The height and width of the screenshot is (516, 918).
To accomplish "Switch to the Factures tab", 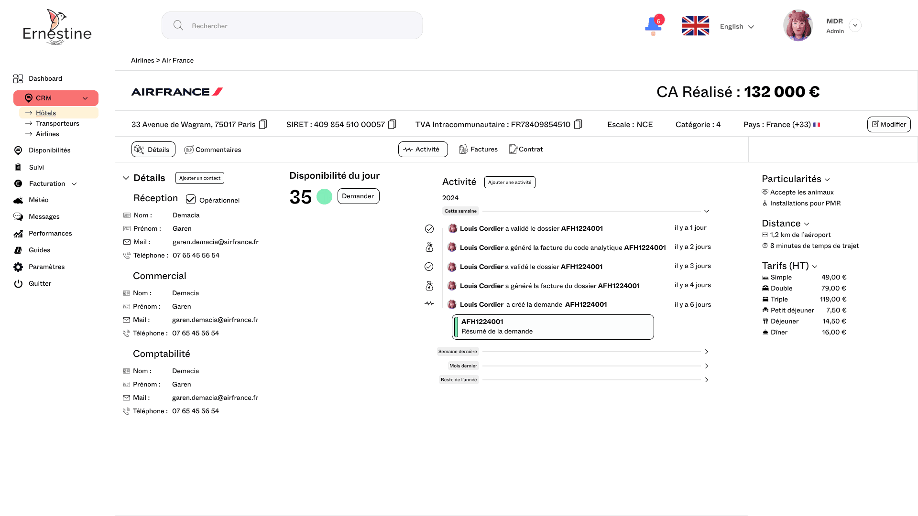I will [x=478, y=149].
